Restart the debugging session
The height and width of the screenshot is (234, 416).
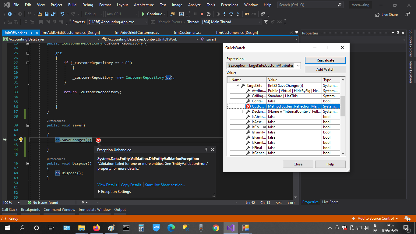209,14
